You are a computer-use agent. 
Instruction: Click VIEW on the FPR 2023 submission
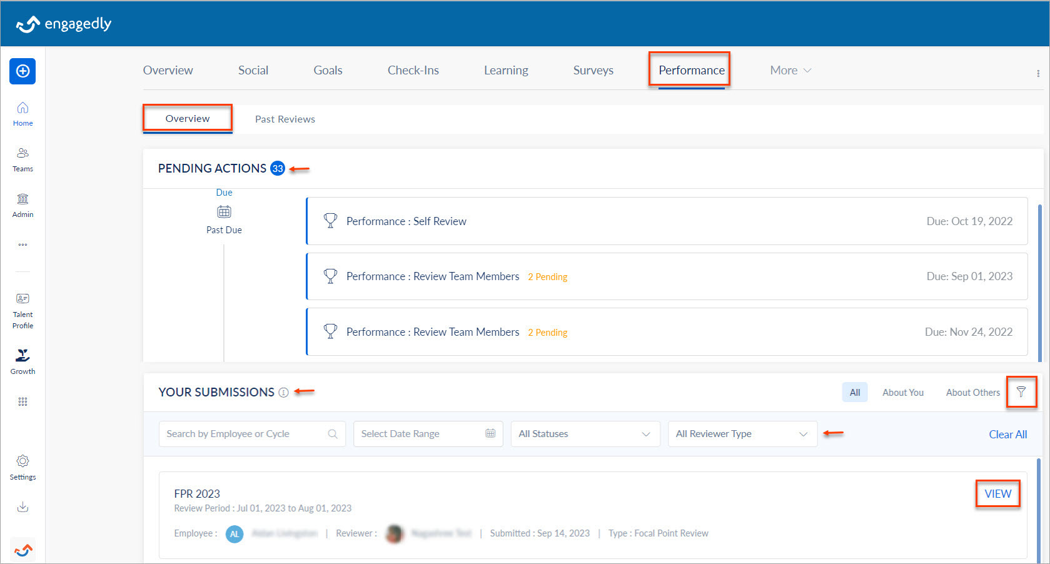coord(997,493)
